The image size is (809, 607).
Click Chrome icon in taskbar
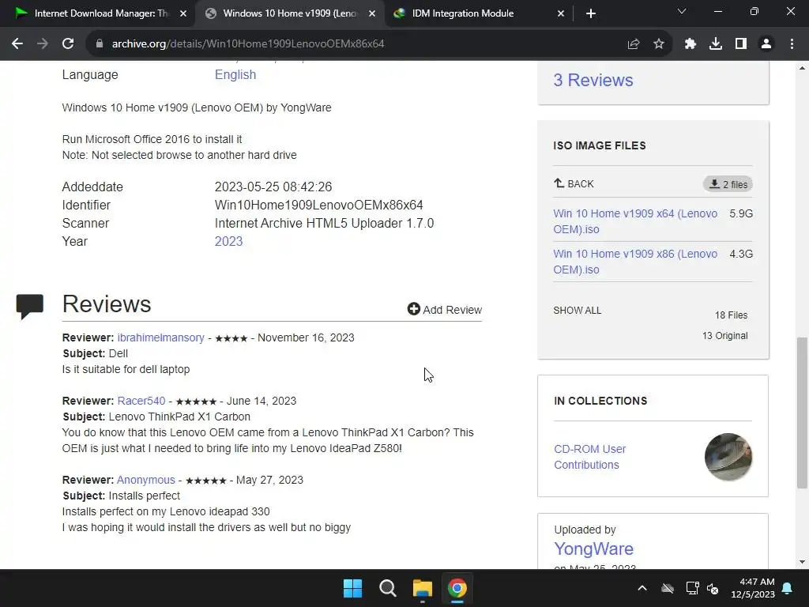[457, 588]
